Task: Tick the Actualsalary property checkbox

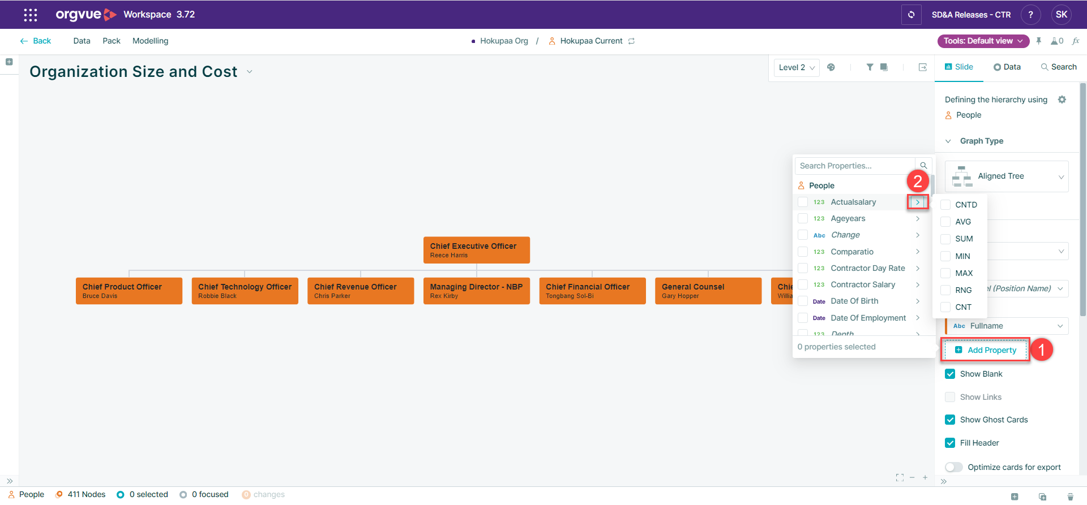Action: [803, 202]
